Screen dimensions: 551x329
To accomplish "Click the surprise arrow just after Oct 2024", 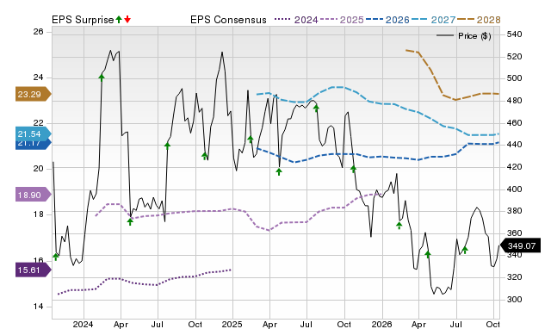I will point(205,156).
